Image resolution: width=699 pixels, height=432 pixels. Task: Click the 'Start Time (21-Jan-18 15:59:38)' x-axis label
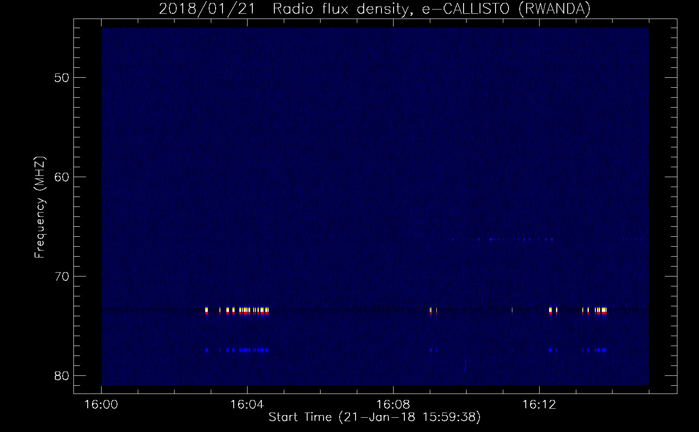click(x=375, y=417)
